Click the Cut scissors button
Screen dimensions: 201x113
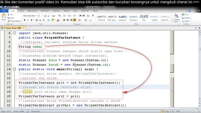[x=10, y=15]
